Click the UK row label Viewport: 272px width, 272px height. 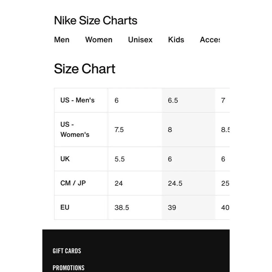click(65, 159)
